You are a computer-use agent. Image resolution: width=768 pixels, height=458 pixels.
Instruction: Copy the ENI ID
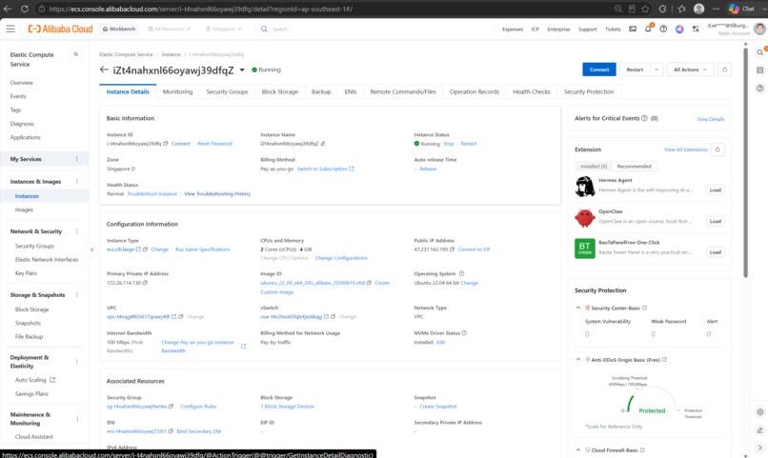(x=171, y=431)
